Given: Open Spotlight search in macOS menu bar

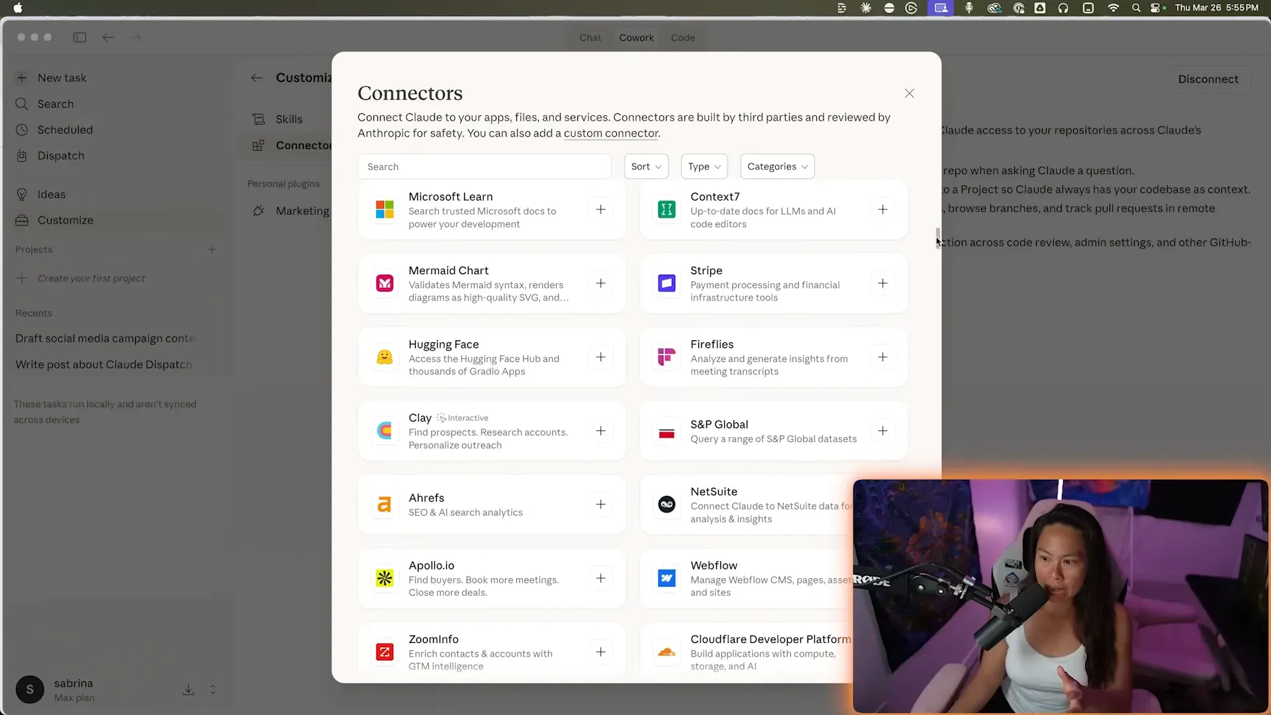Looking at the screenshot, I should tap(1136, 8).
